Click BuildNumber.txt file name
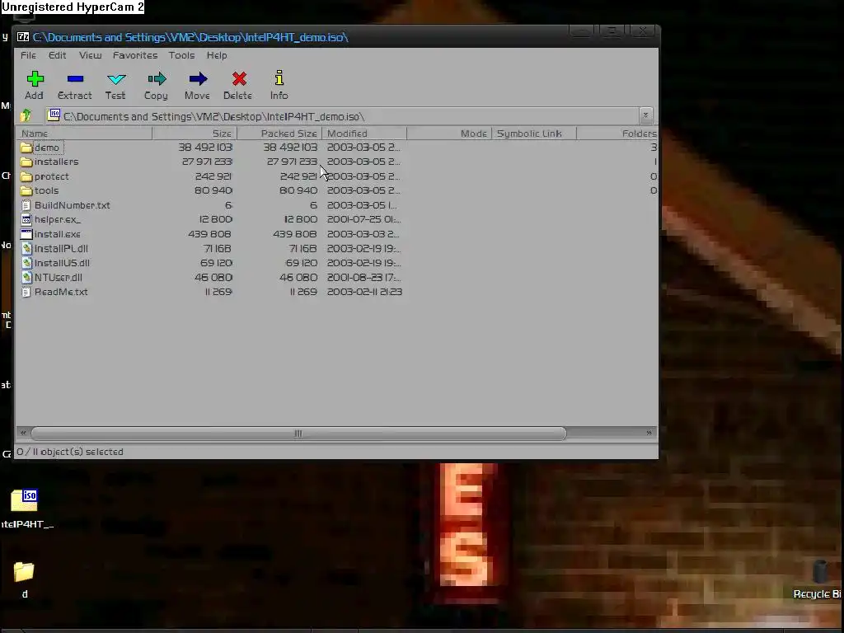Screen dimensions: 844x633 click(x=73, y=205)
